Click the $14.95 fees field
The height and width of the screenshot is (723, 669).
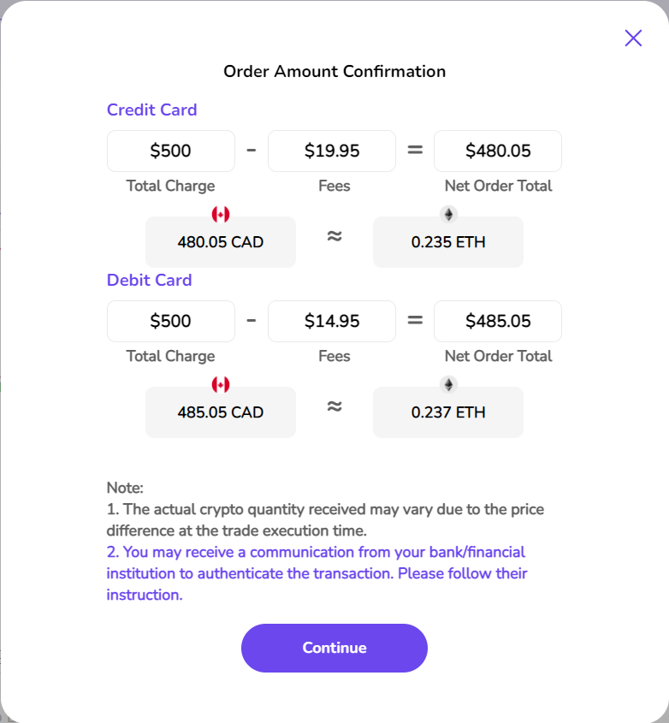pyautogui.click(x=332, y=322)
